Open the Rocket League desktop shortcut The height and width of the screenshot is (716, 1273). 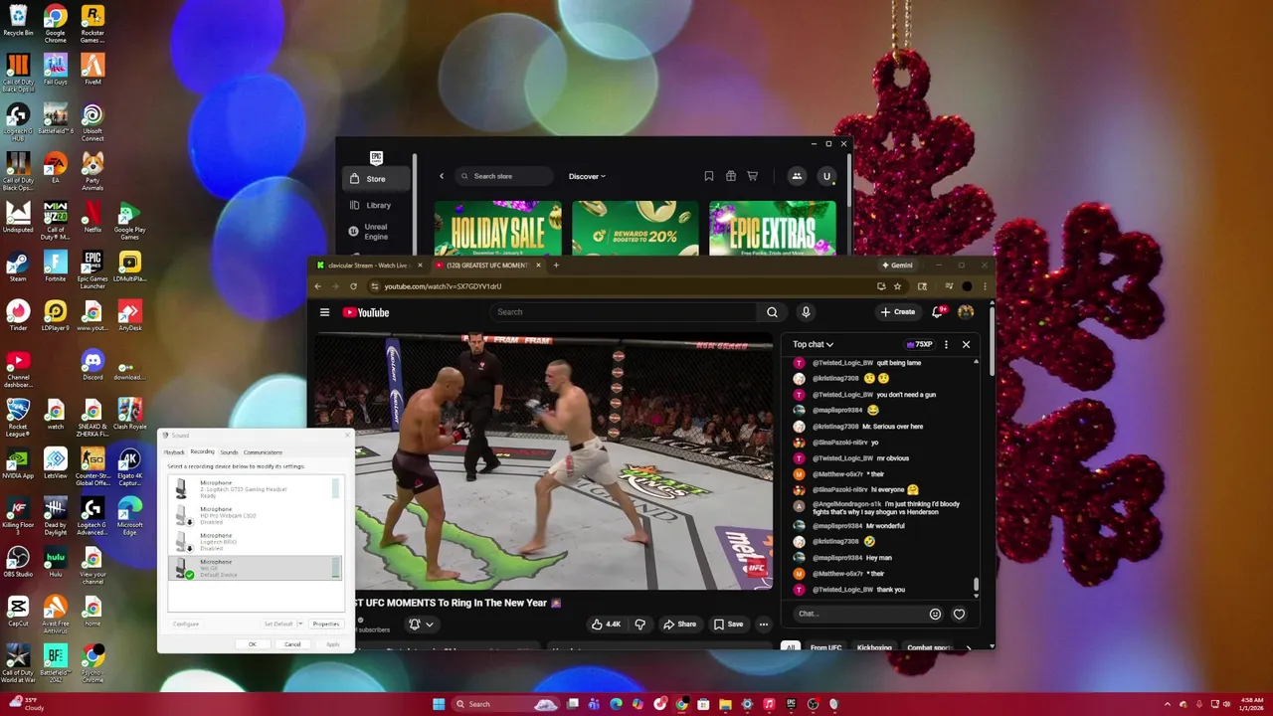pyautogui.click(x=18, y=418)
